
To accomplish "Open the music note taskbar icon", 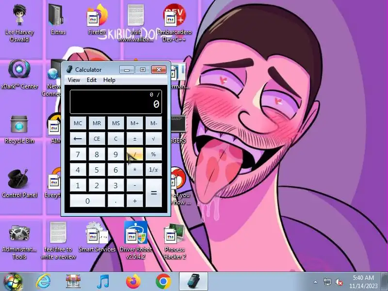I will pyautogui.click(x=103, y=282).
